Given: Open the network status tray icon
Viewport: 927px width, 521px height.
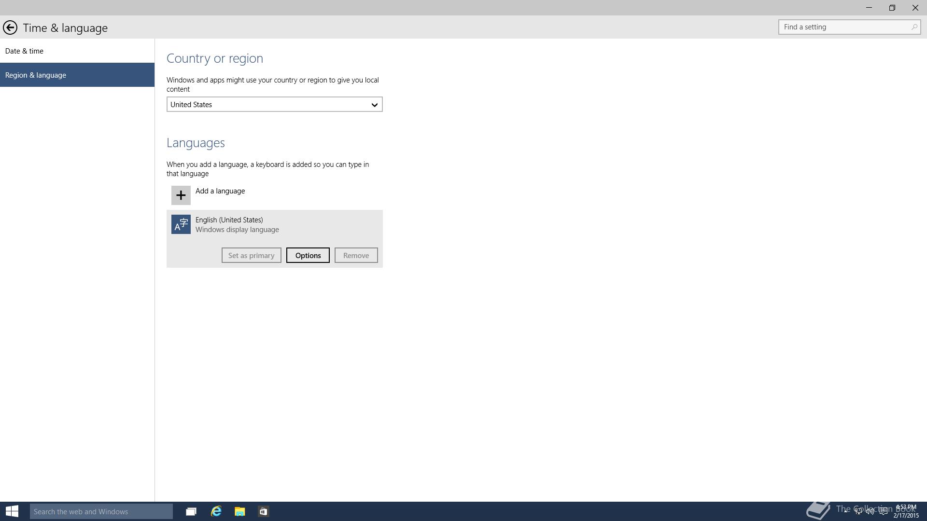Looking at the screenshot, I should coord(858,511).
